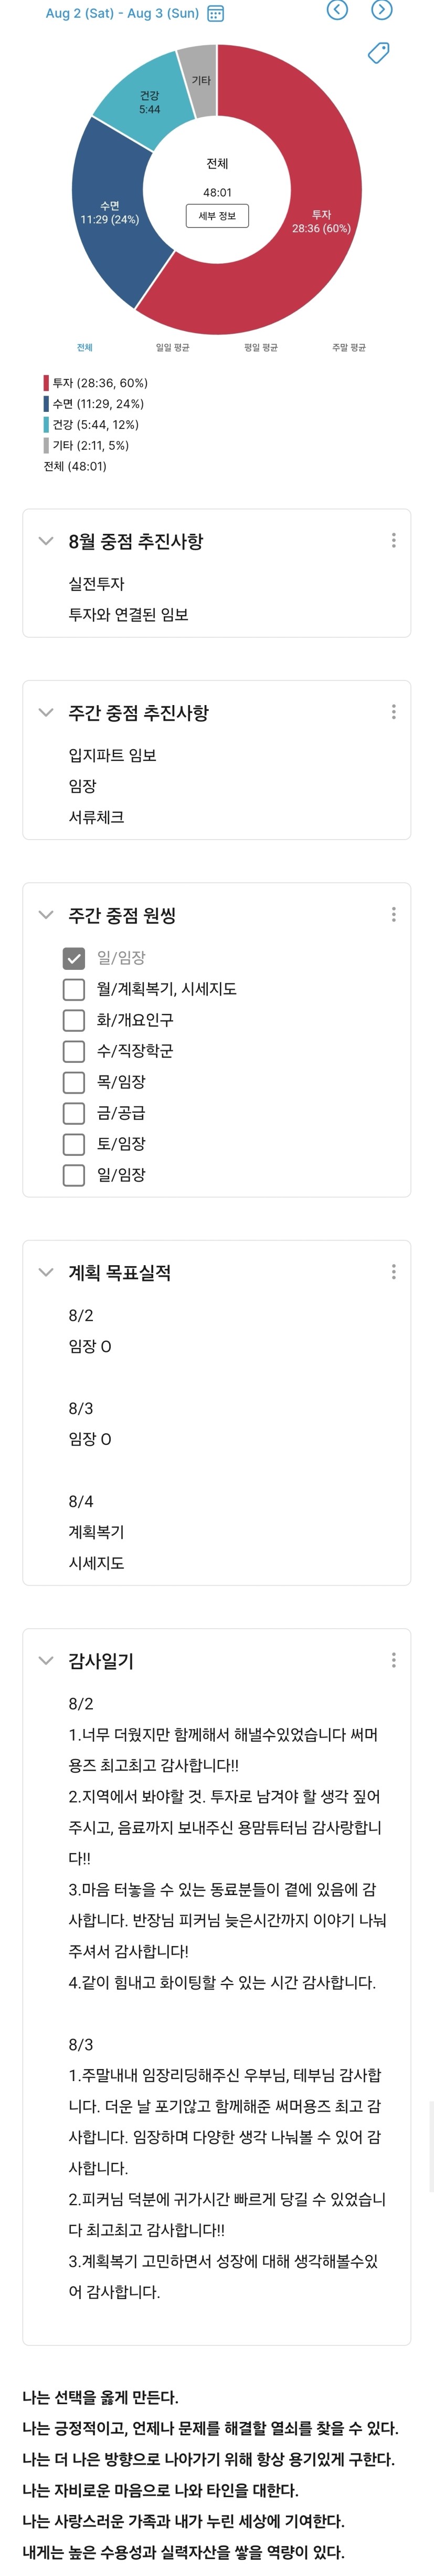This screenshot has width=434, height=2576.
Task: Open options menu for 감사일기
Action: 393,1660
